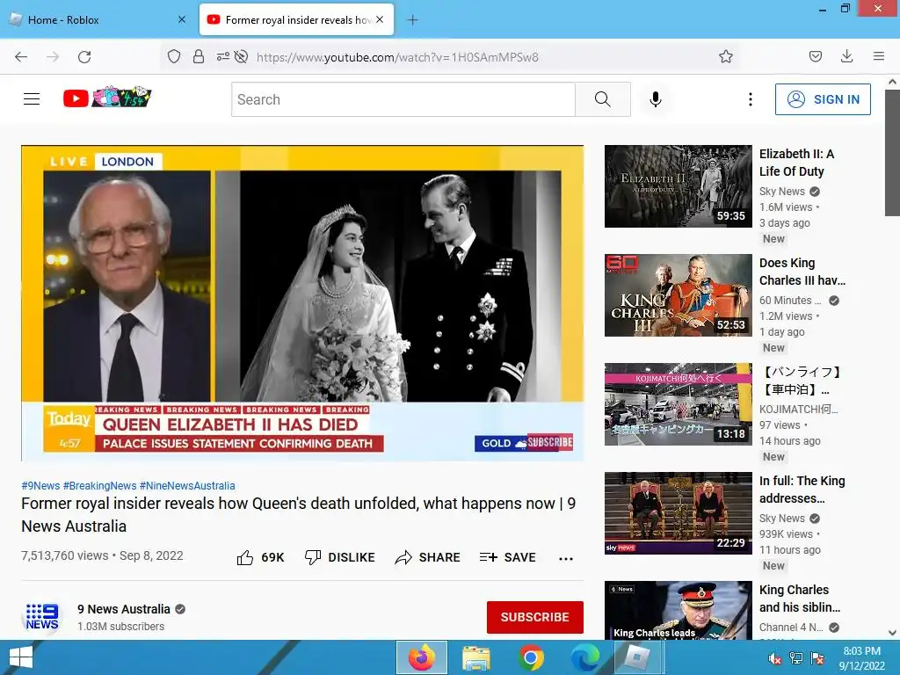Screen dimensions: 900x675
Task: Open the #9News hashtag link
Action: (x=40, y=485)
